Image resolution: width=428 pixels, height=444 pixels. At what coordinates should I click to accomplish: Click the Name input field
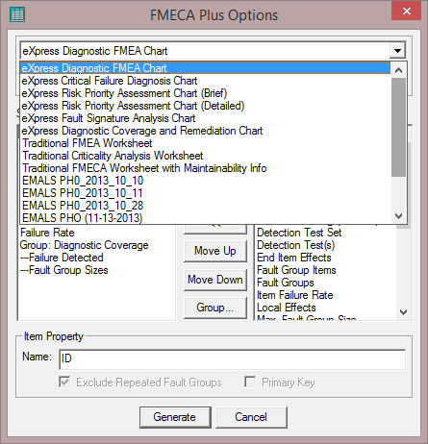[x=233, y=359]
